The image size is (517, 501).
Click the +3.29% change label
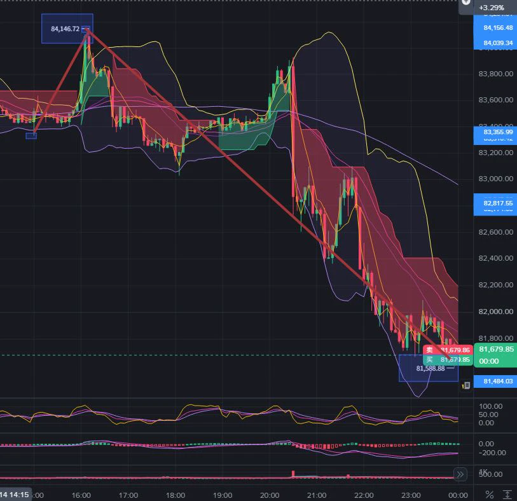tap(492, 8)
